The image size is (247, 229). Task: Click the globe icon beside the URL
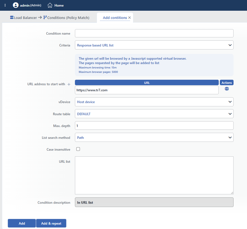click(227, 89)
